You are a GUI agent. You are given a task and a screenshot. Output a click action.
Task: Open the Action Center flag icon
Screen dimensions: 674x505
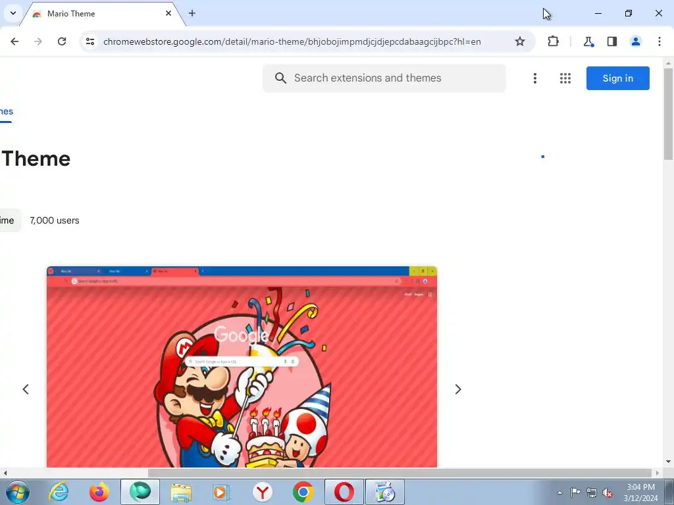[x=575, y=493]
